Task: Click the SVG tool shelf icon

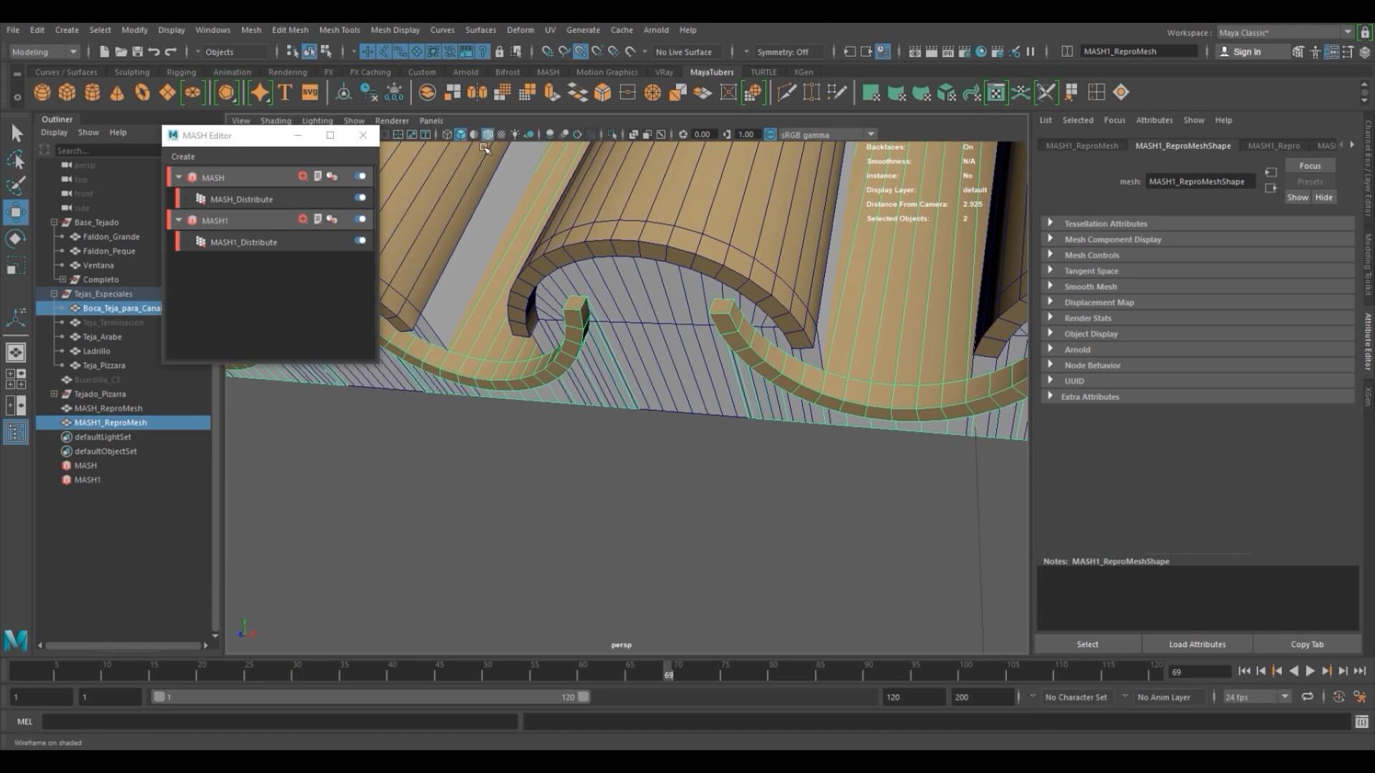Action: [310, 92]
